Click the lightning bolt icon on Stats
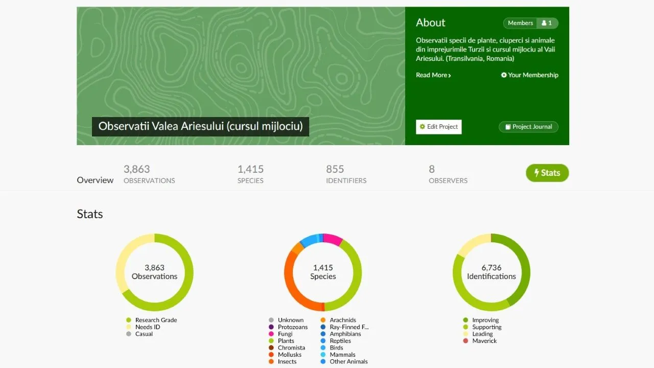The height and width of the screenshot is (368, 654). 536,173
